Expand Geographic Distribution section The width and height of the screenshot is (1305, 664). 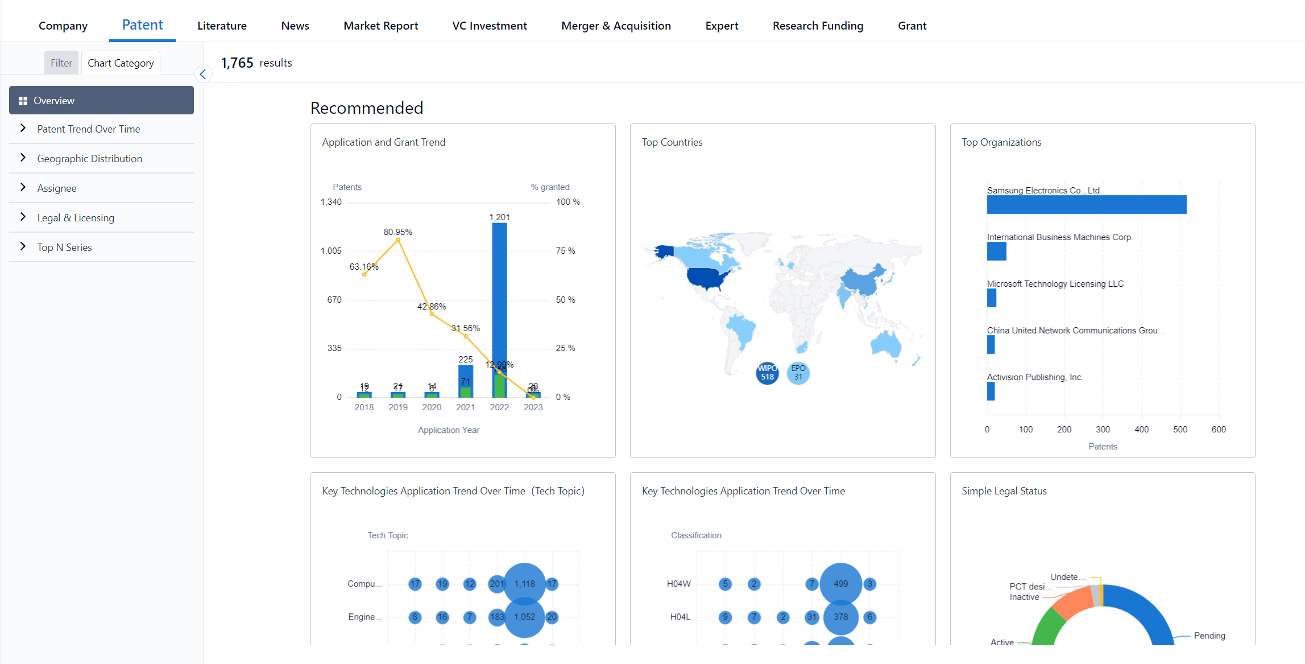[23, 158]
